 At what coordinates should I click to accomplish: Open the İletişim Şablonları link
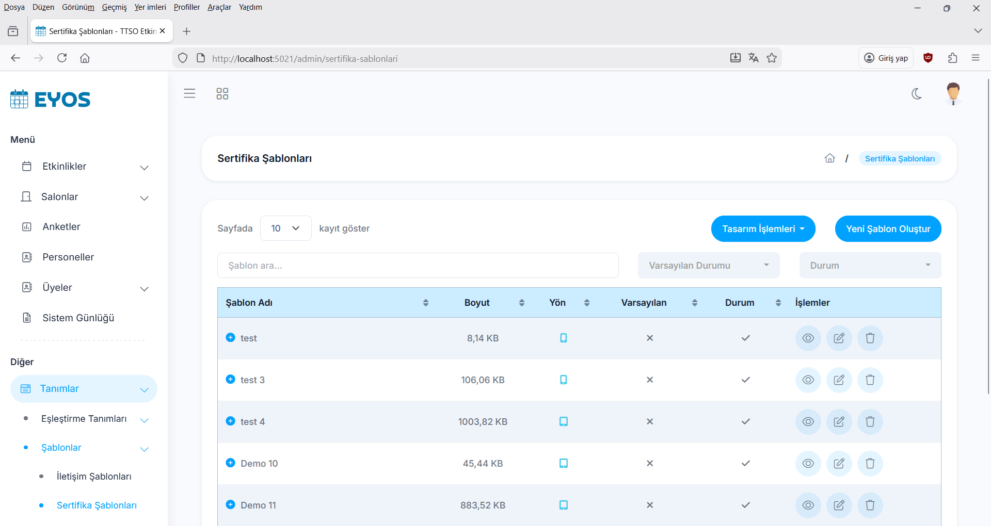click(94, 476)
